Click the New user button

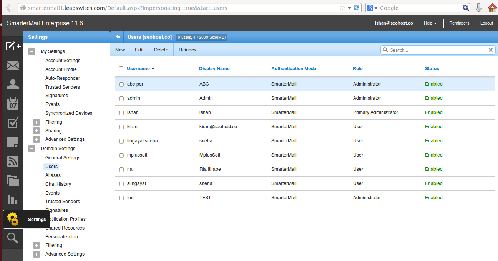pos(120,50)
